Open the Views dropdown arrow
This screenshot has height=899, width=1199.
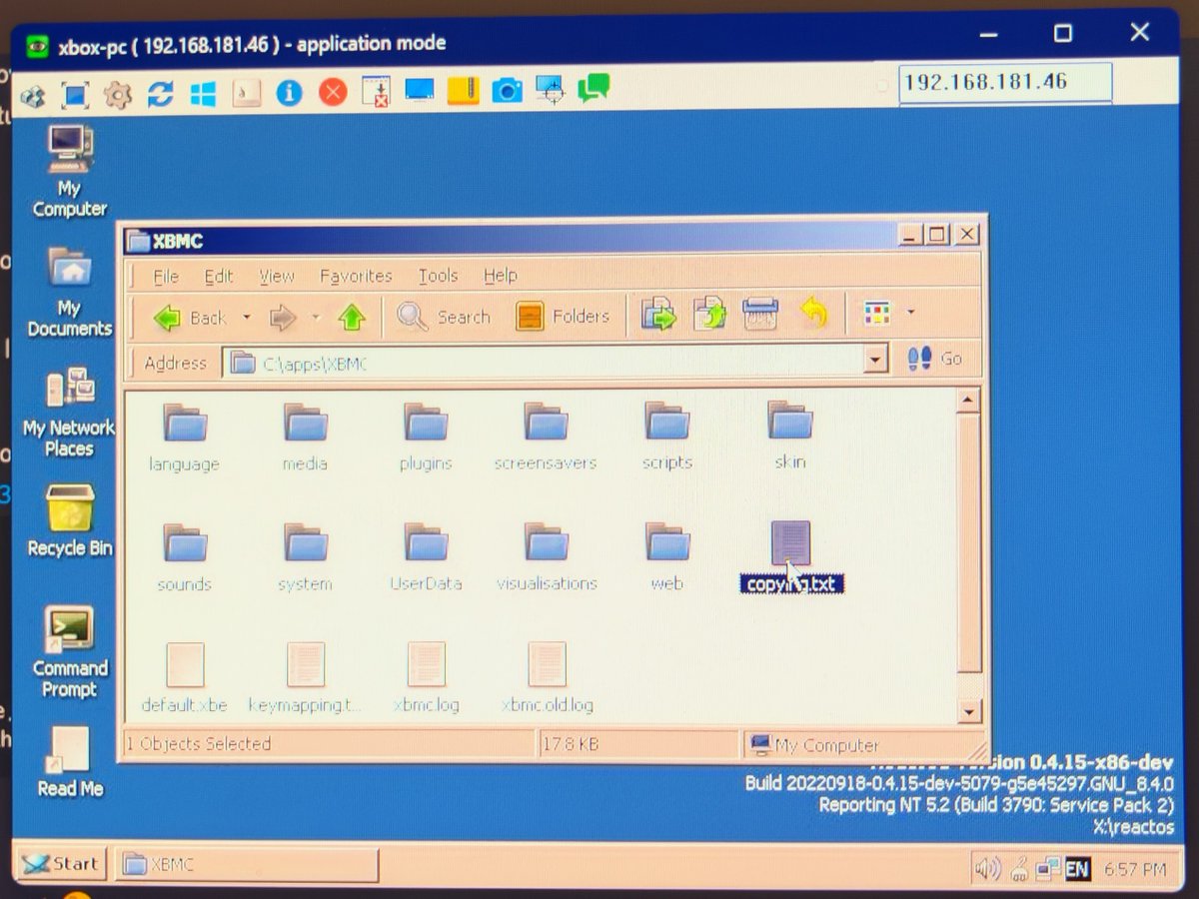(910, 314)
